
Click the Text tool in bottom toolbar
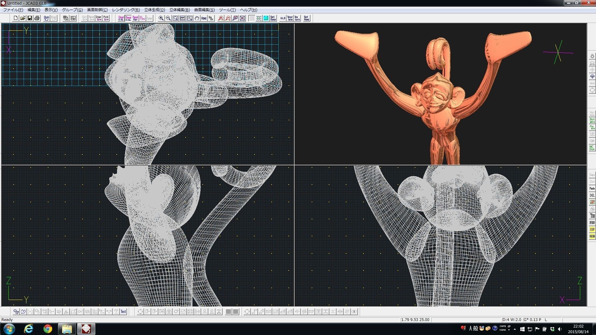[123, 312]
